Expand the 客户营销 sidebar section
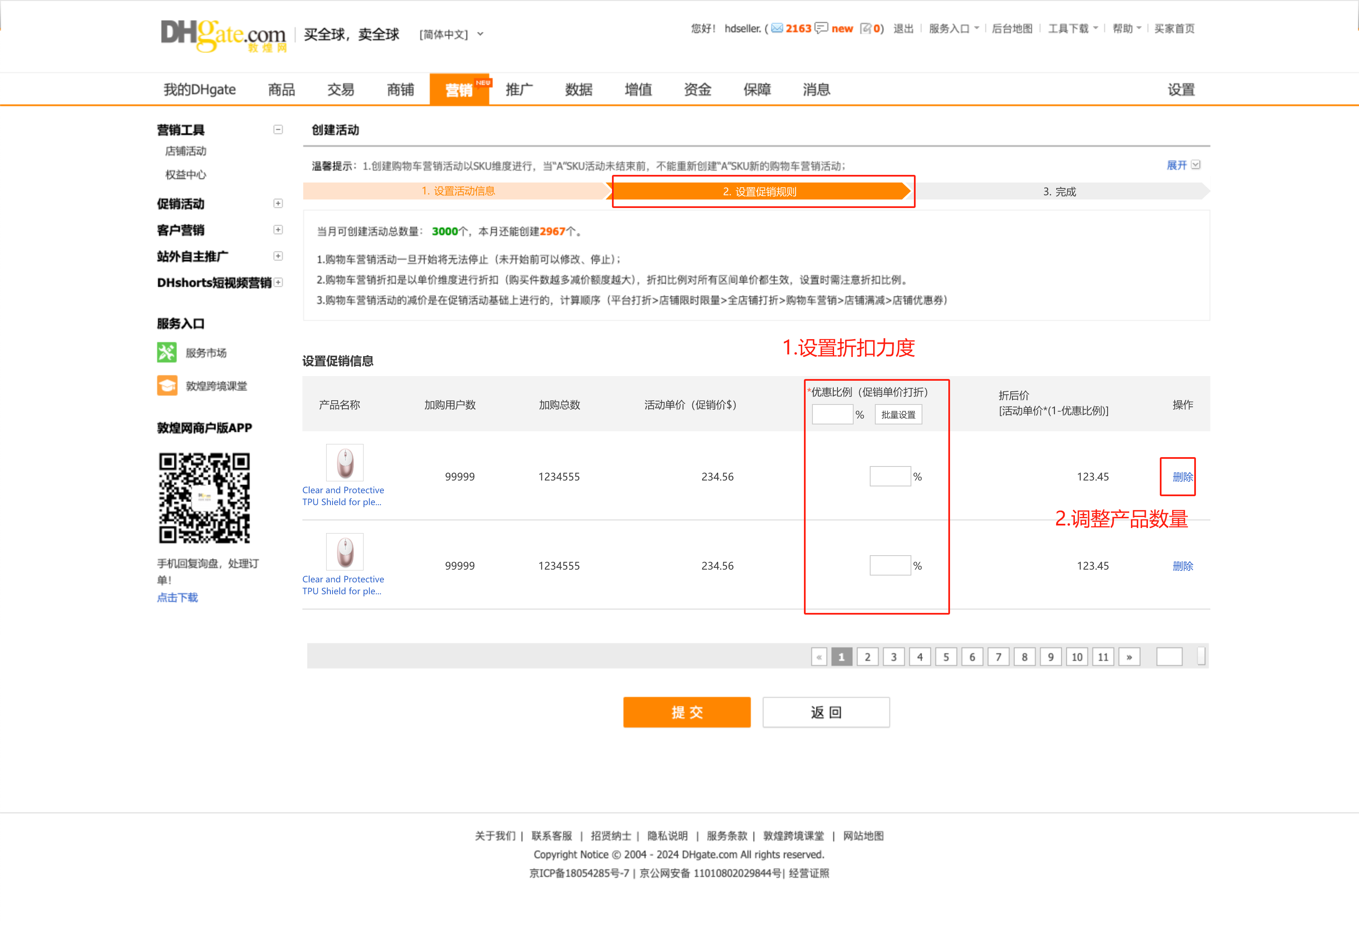This screenshot has height=927, width=1359. [278, 230]
